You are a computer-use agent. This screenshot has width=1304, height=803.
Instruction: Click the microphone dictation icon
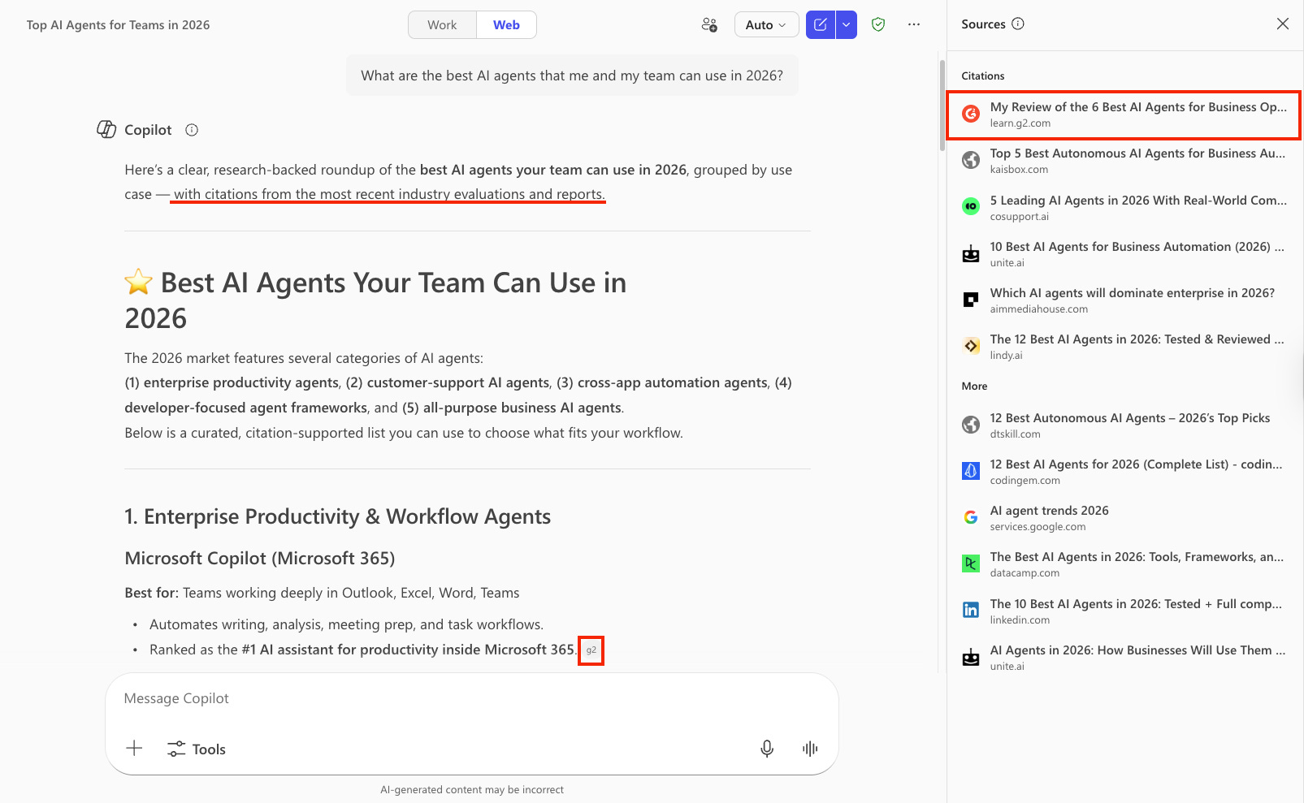767,749
